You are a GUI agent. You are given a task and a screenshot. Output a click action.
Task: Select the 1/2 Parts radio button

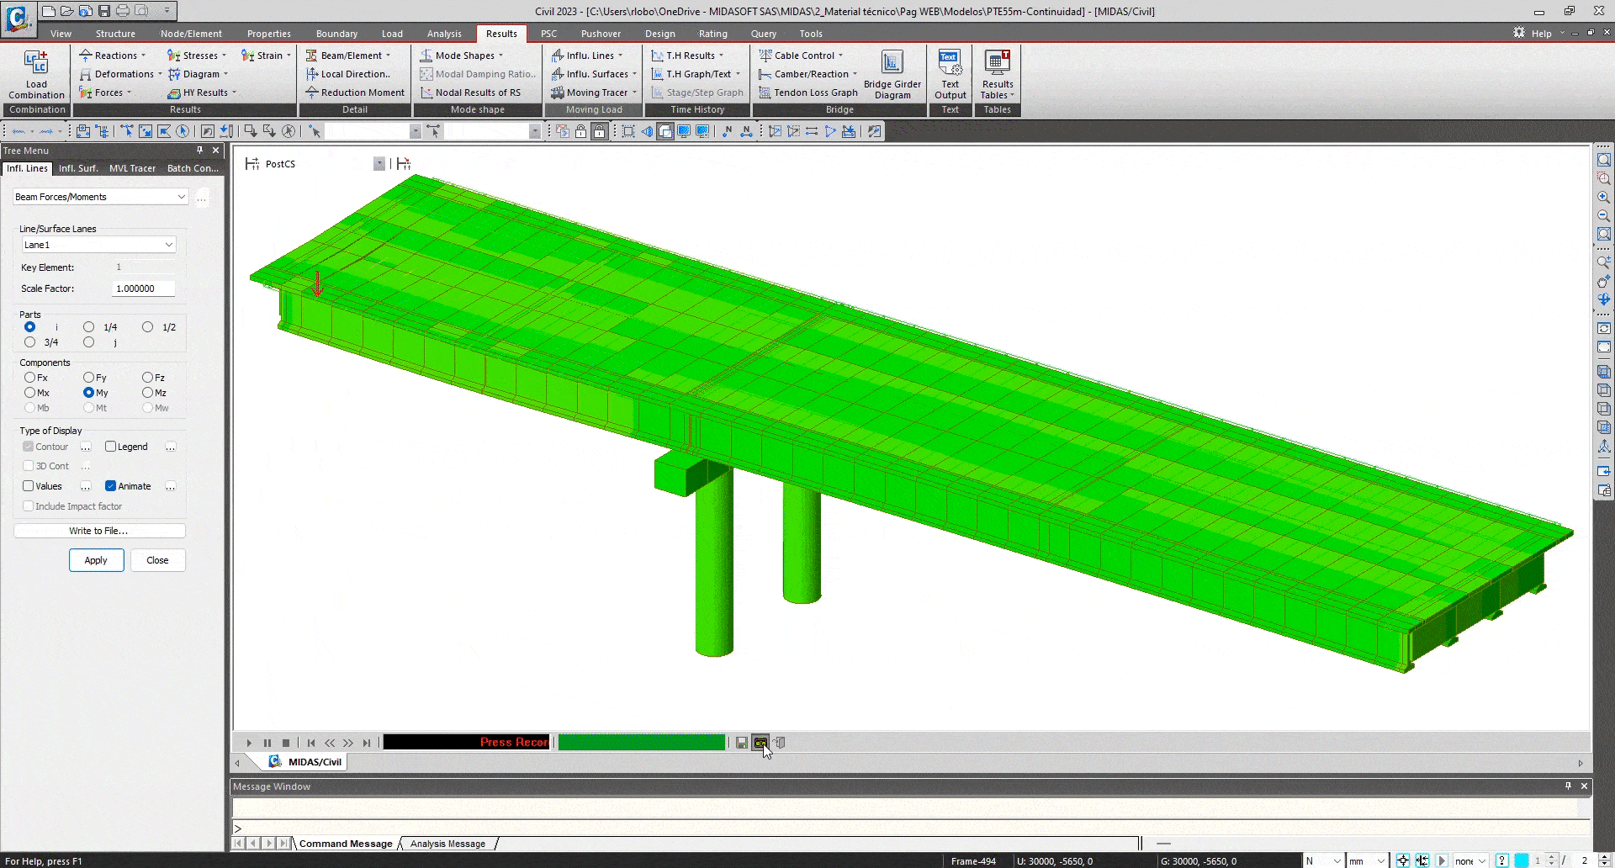pyautogui.click(x=147, y=327)
